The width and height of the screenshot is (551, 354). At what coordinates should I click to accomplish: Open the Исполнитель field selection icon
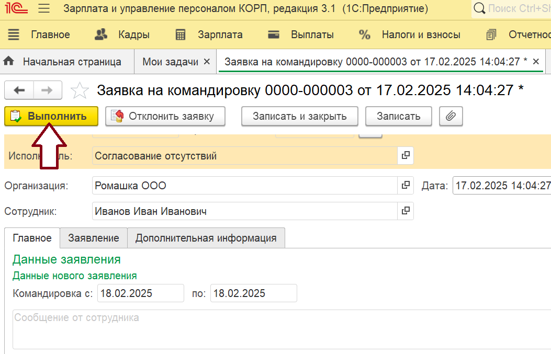(405, 156)
